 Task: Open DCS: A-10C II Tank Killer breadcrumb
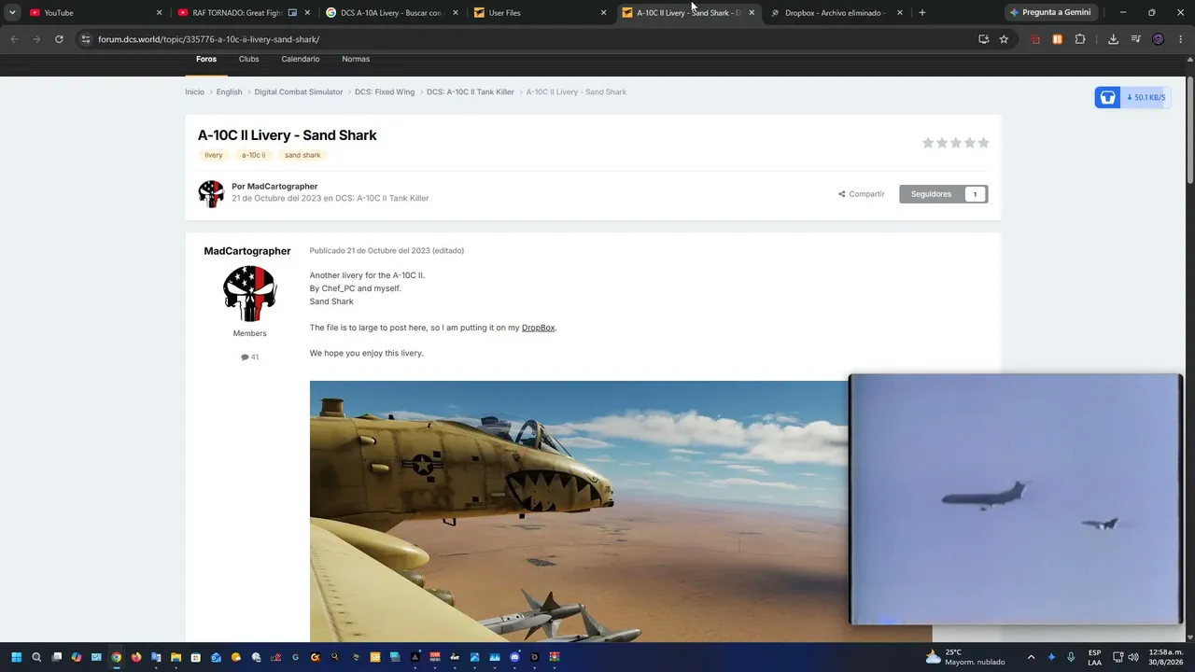[471, 91]
